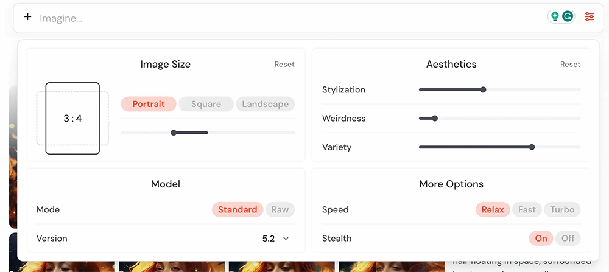
Task: Switch Mode to Raw
Action: [280, 209]
